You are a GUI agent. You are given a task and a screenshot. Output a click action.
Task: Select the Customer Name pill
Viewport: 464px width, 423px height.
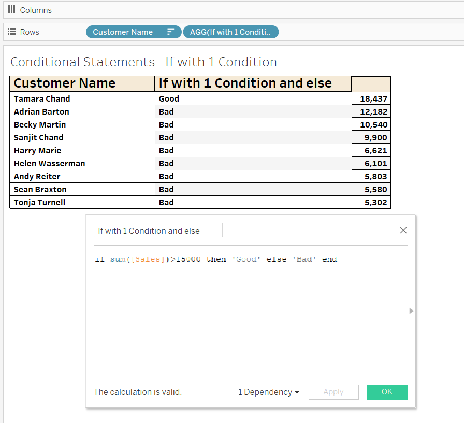coord(134,32)
